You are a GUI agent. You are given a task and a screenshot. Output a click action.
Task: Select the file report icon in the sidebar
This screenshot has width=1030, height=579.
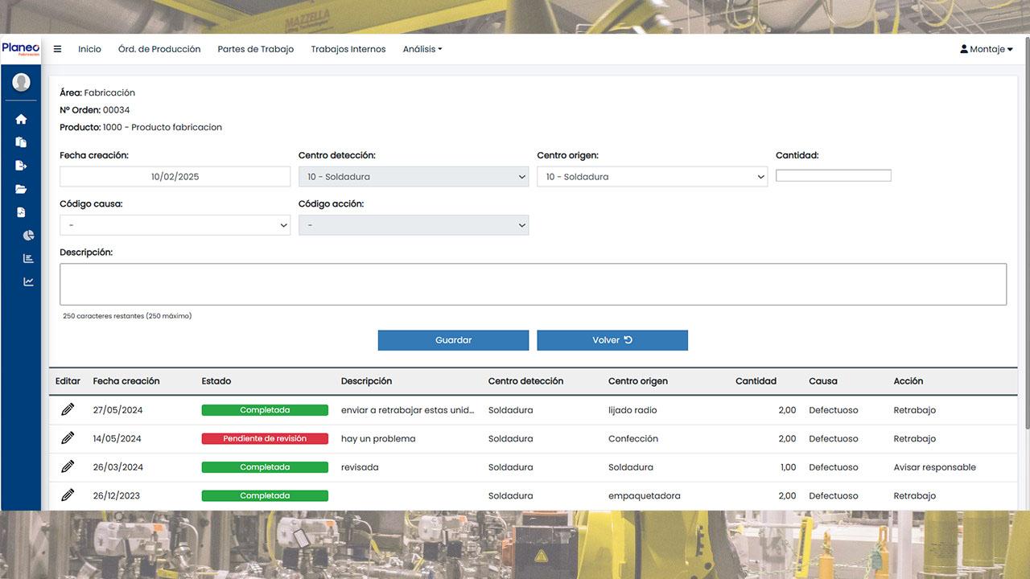pos(21,211)
